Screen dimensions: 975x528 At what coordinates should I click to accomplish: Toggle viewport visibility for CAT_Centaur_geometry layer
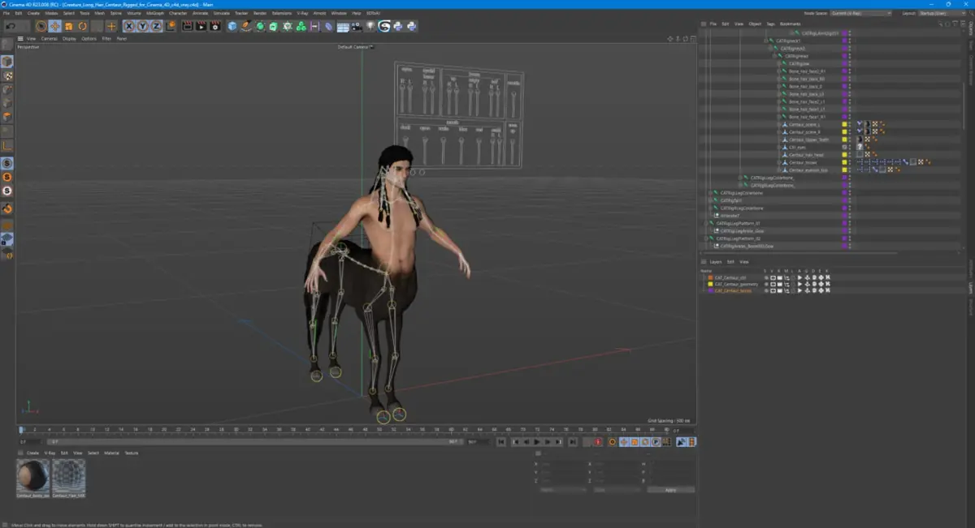pos(773,284)
